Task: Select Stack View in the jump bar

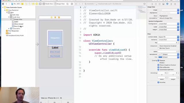Action: [48, 4]
